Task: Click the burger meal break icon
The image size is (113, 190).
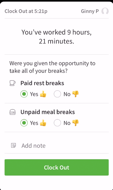Action: point(13,112)
